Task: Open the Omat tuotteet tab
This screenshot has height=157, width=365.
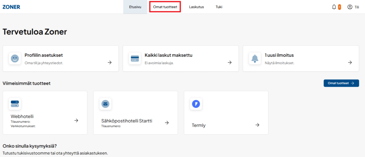Action: pos(165,7)
